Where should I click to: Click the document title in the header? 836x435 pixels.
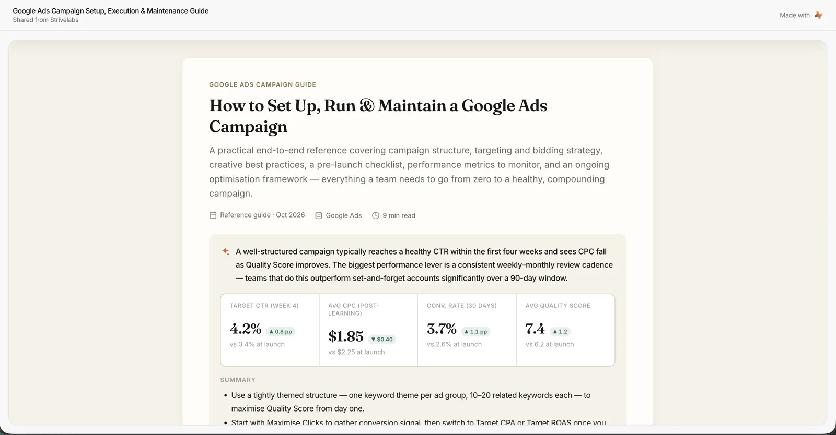(111, 11)
